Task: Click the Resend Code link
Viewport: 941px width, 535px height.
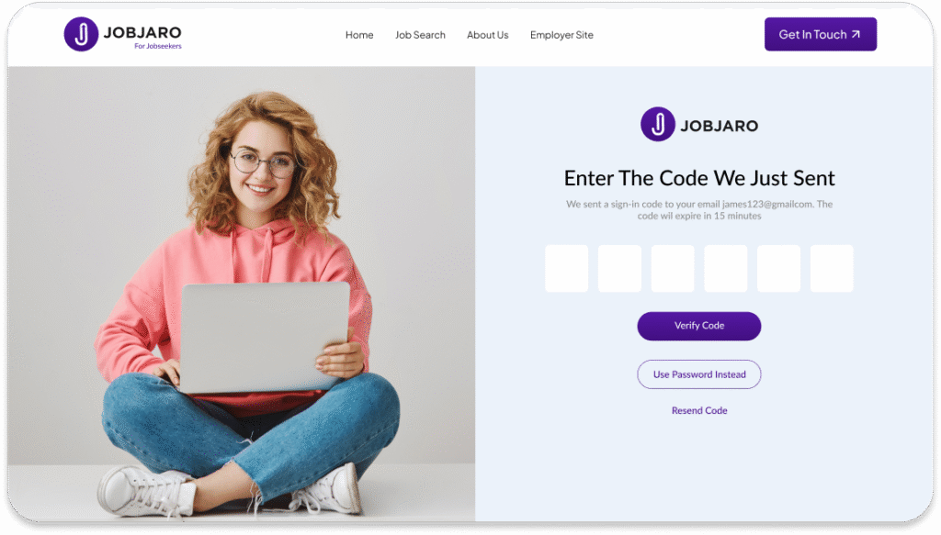Action: click(699, 410)
